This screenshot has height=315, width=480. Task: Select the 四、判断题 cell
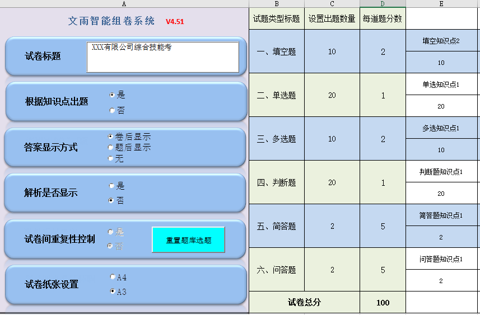tap(277, 182)
